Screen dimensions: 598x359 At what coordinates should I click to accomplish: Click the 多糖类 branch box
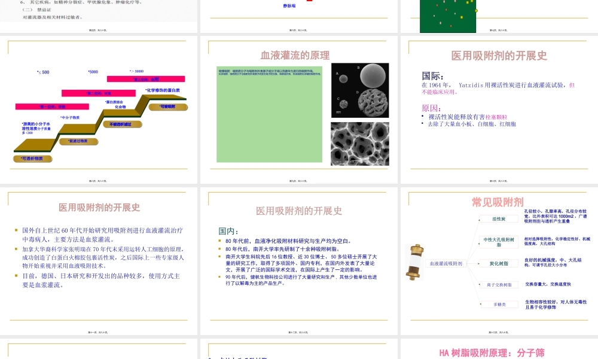(500, 305)
